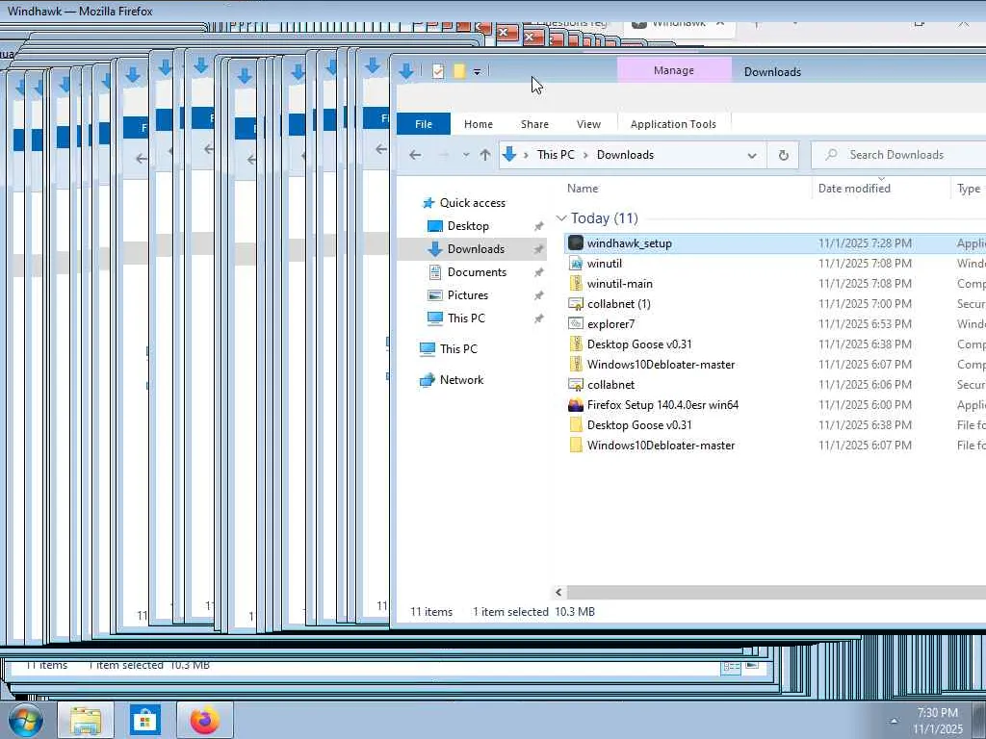Viewport: 986px width, 739px height.
Task: Go back with the Back arrow
Action: tap(415, 155)
